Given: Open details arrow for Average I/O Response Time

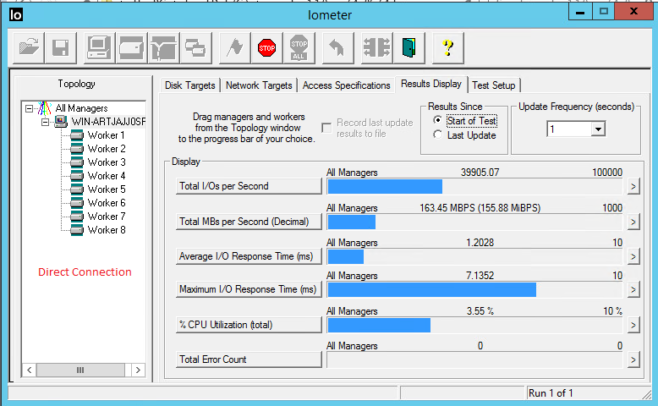Looking at the screenshot, I should click(633, 256).
